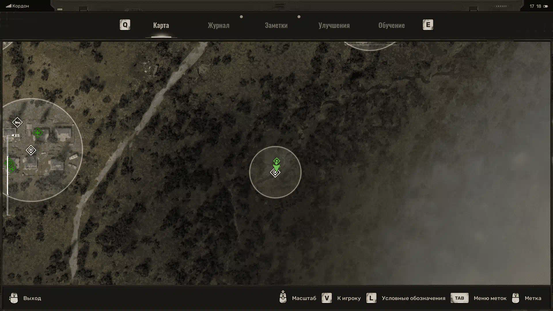Viewport: 553px width, 311px height.
Task: Click the bed rest-point marker on map
Action: tap(17, 122)
